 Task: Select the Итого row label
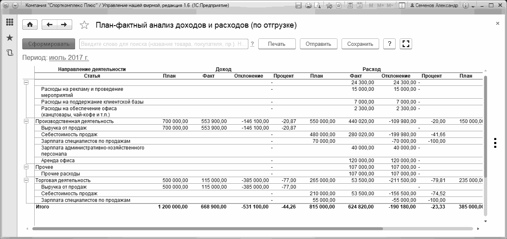point(42,206)
